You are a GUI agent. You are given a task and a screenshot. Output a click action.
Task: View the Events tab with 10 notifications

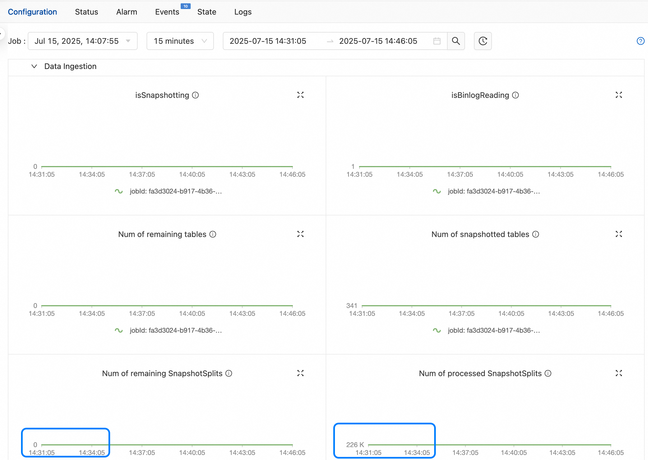point(167,12)
